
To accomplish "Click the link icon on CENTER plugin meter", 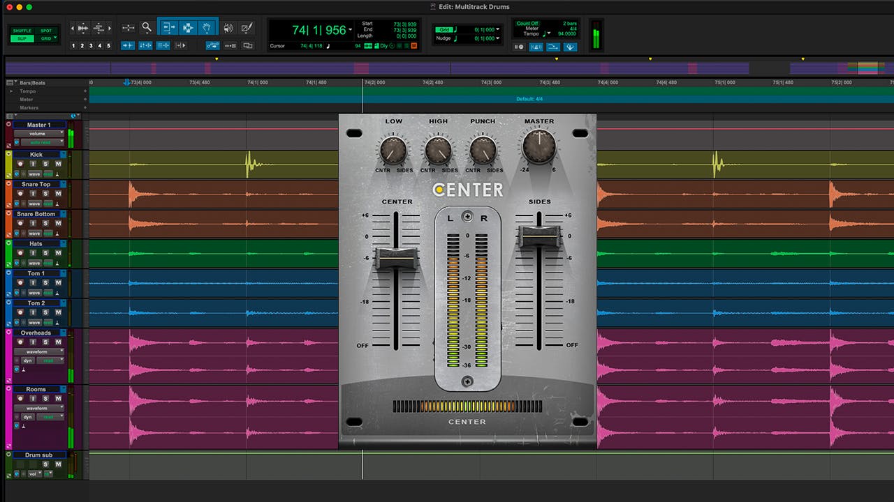I will 467,217.
